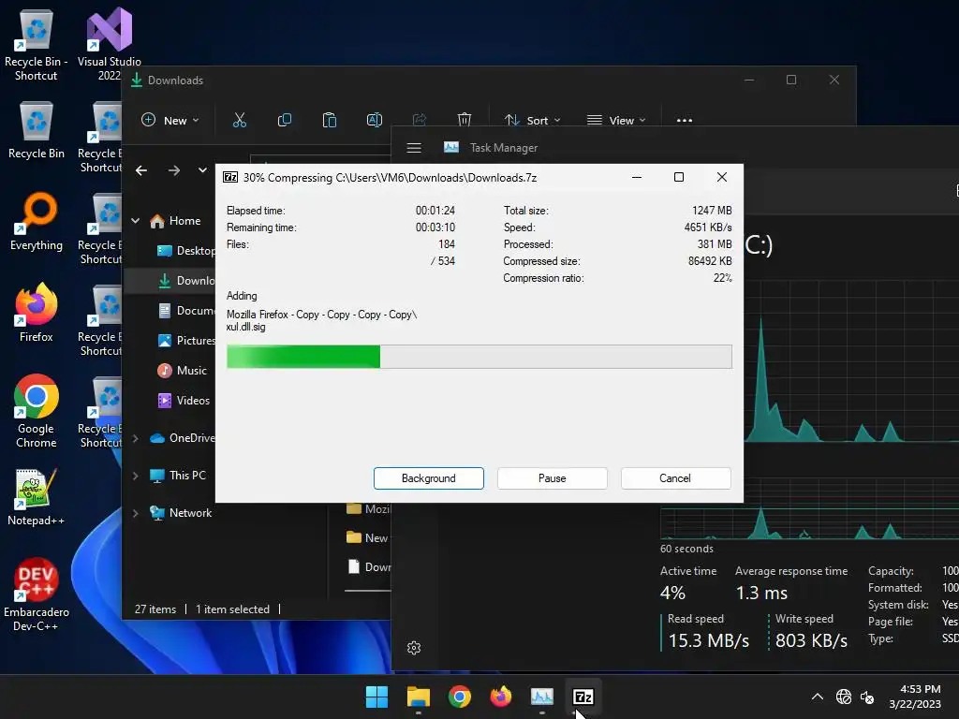This screenshot has height=719, width=959.
Task: Click the "1 item selected" status text
Action: point(232,609)
